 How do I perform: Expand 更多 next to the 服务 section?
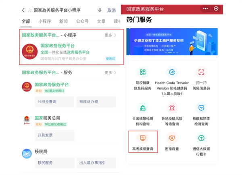(x=111, y=73)
